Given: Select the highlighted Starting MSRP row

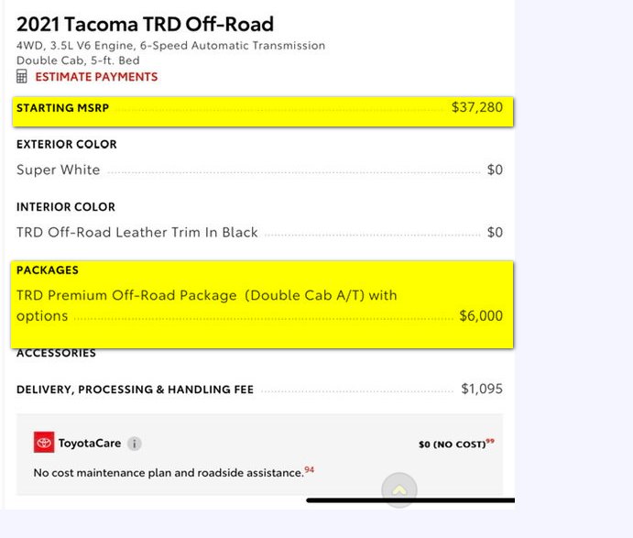Looking at the screenshot, I should (263, 112).
